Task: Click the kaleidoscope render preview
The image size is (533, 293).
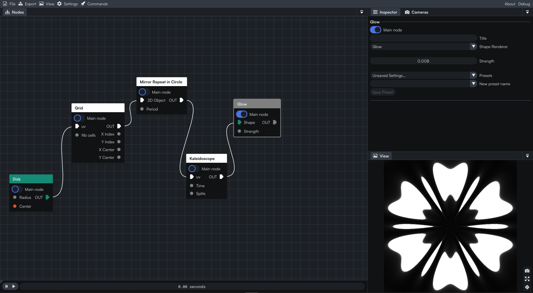Action: coord(450,226)
